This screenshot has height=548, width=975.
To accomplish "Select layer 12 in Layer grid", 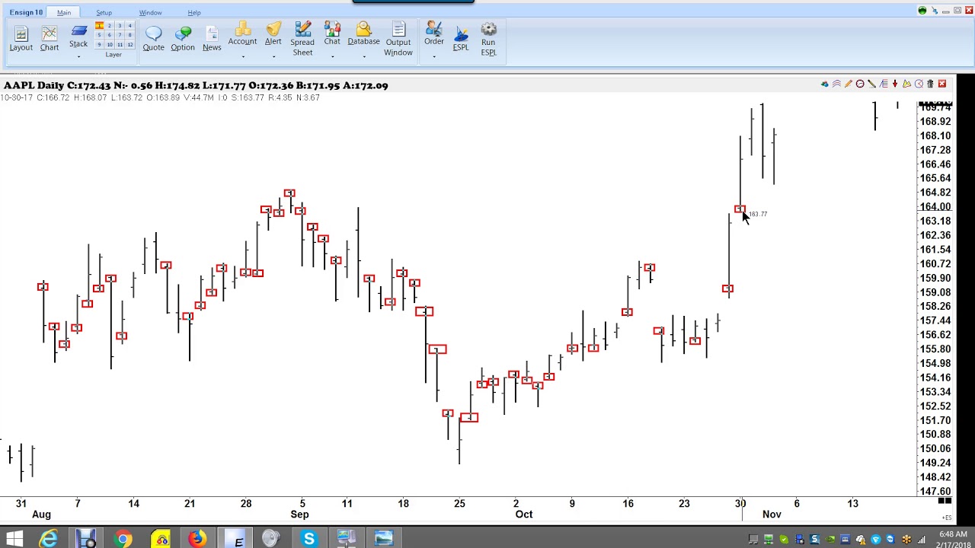I will tap(129, 45).
